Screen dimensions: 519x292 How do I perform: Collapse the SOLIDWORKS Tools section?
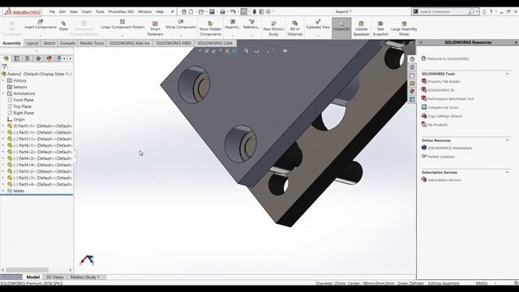tap(508, 74)
